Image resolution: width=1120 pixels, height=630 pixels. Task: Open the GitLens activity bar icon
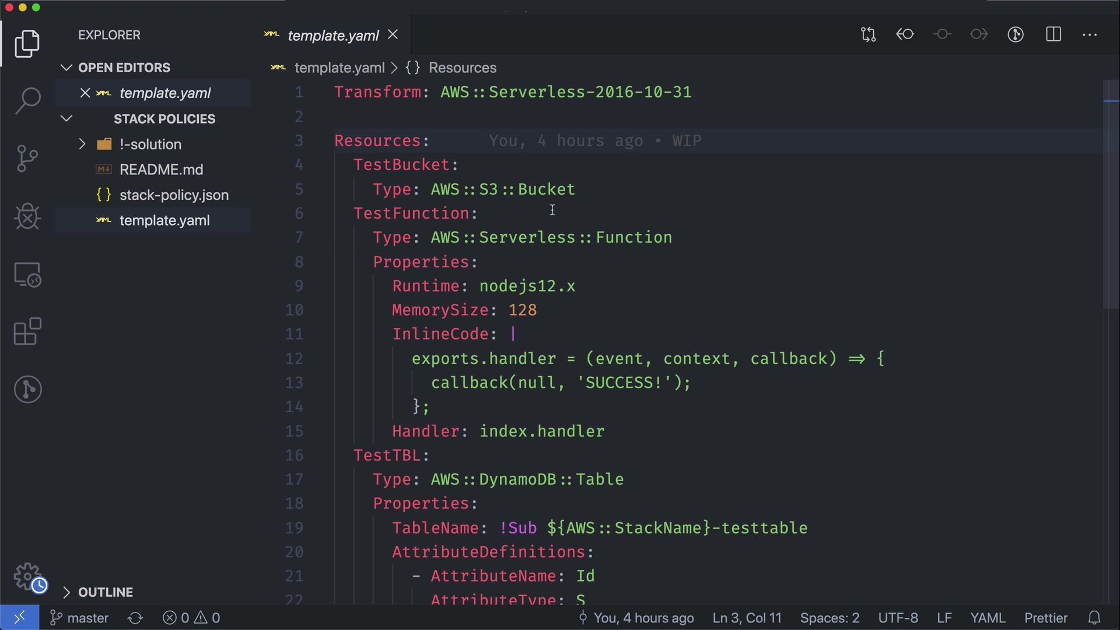(x=27, y=389)
